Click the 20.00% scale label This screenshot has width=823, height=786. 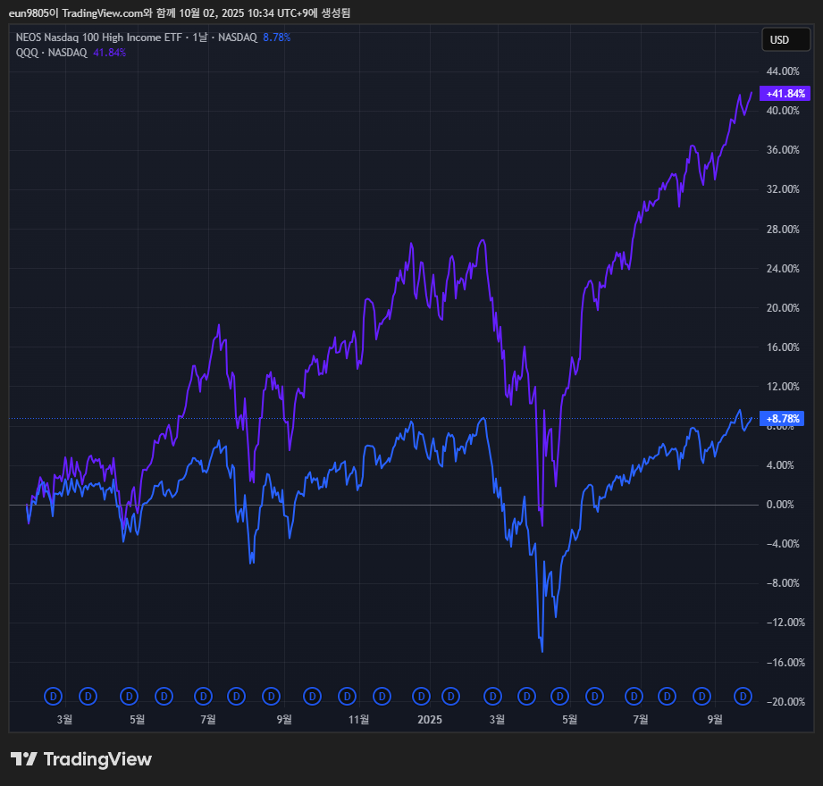[783, 308]
